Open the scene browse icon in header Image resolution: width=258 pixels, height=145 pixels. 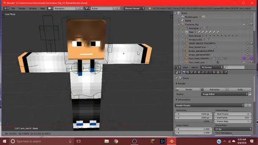point(87,8)
